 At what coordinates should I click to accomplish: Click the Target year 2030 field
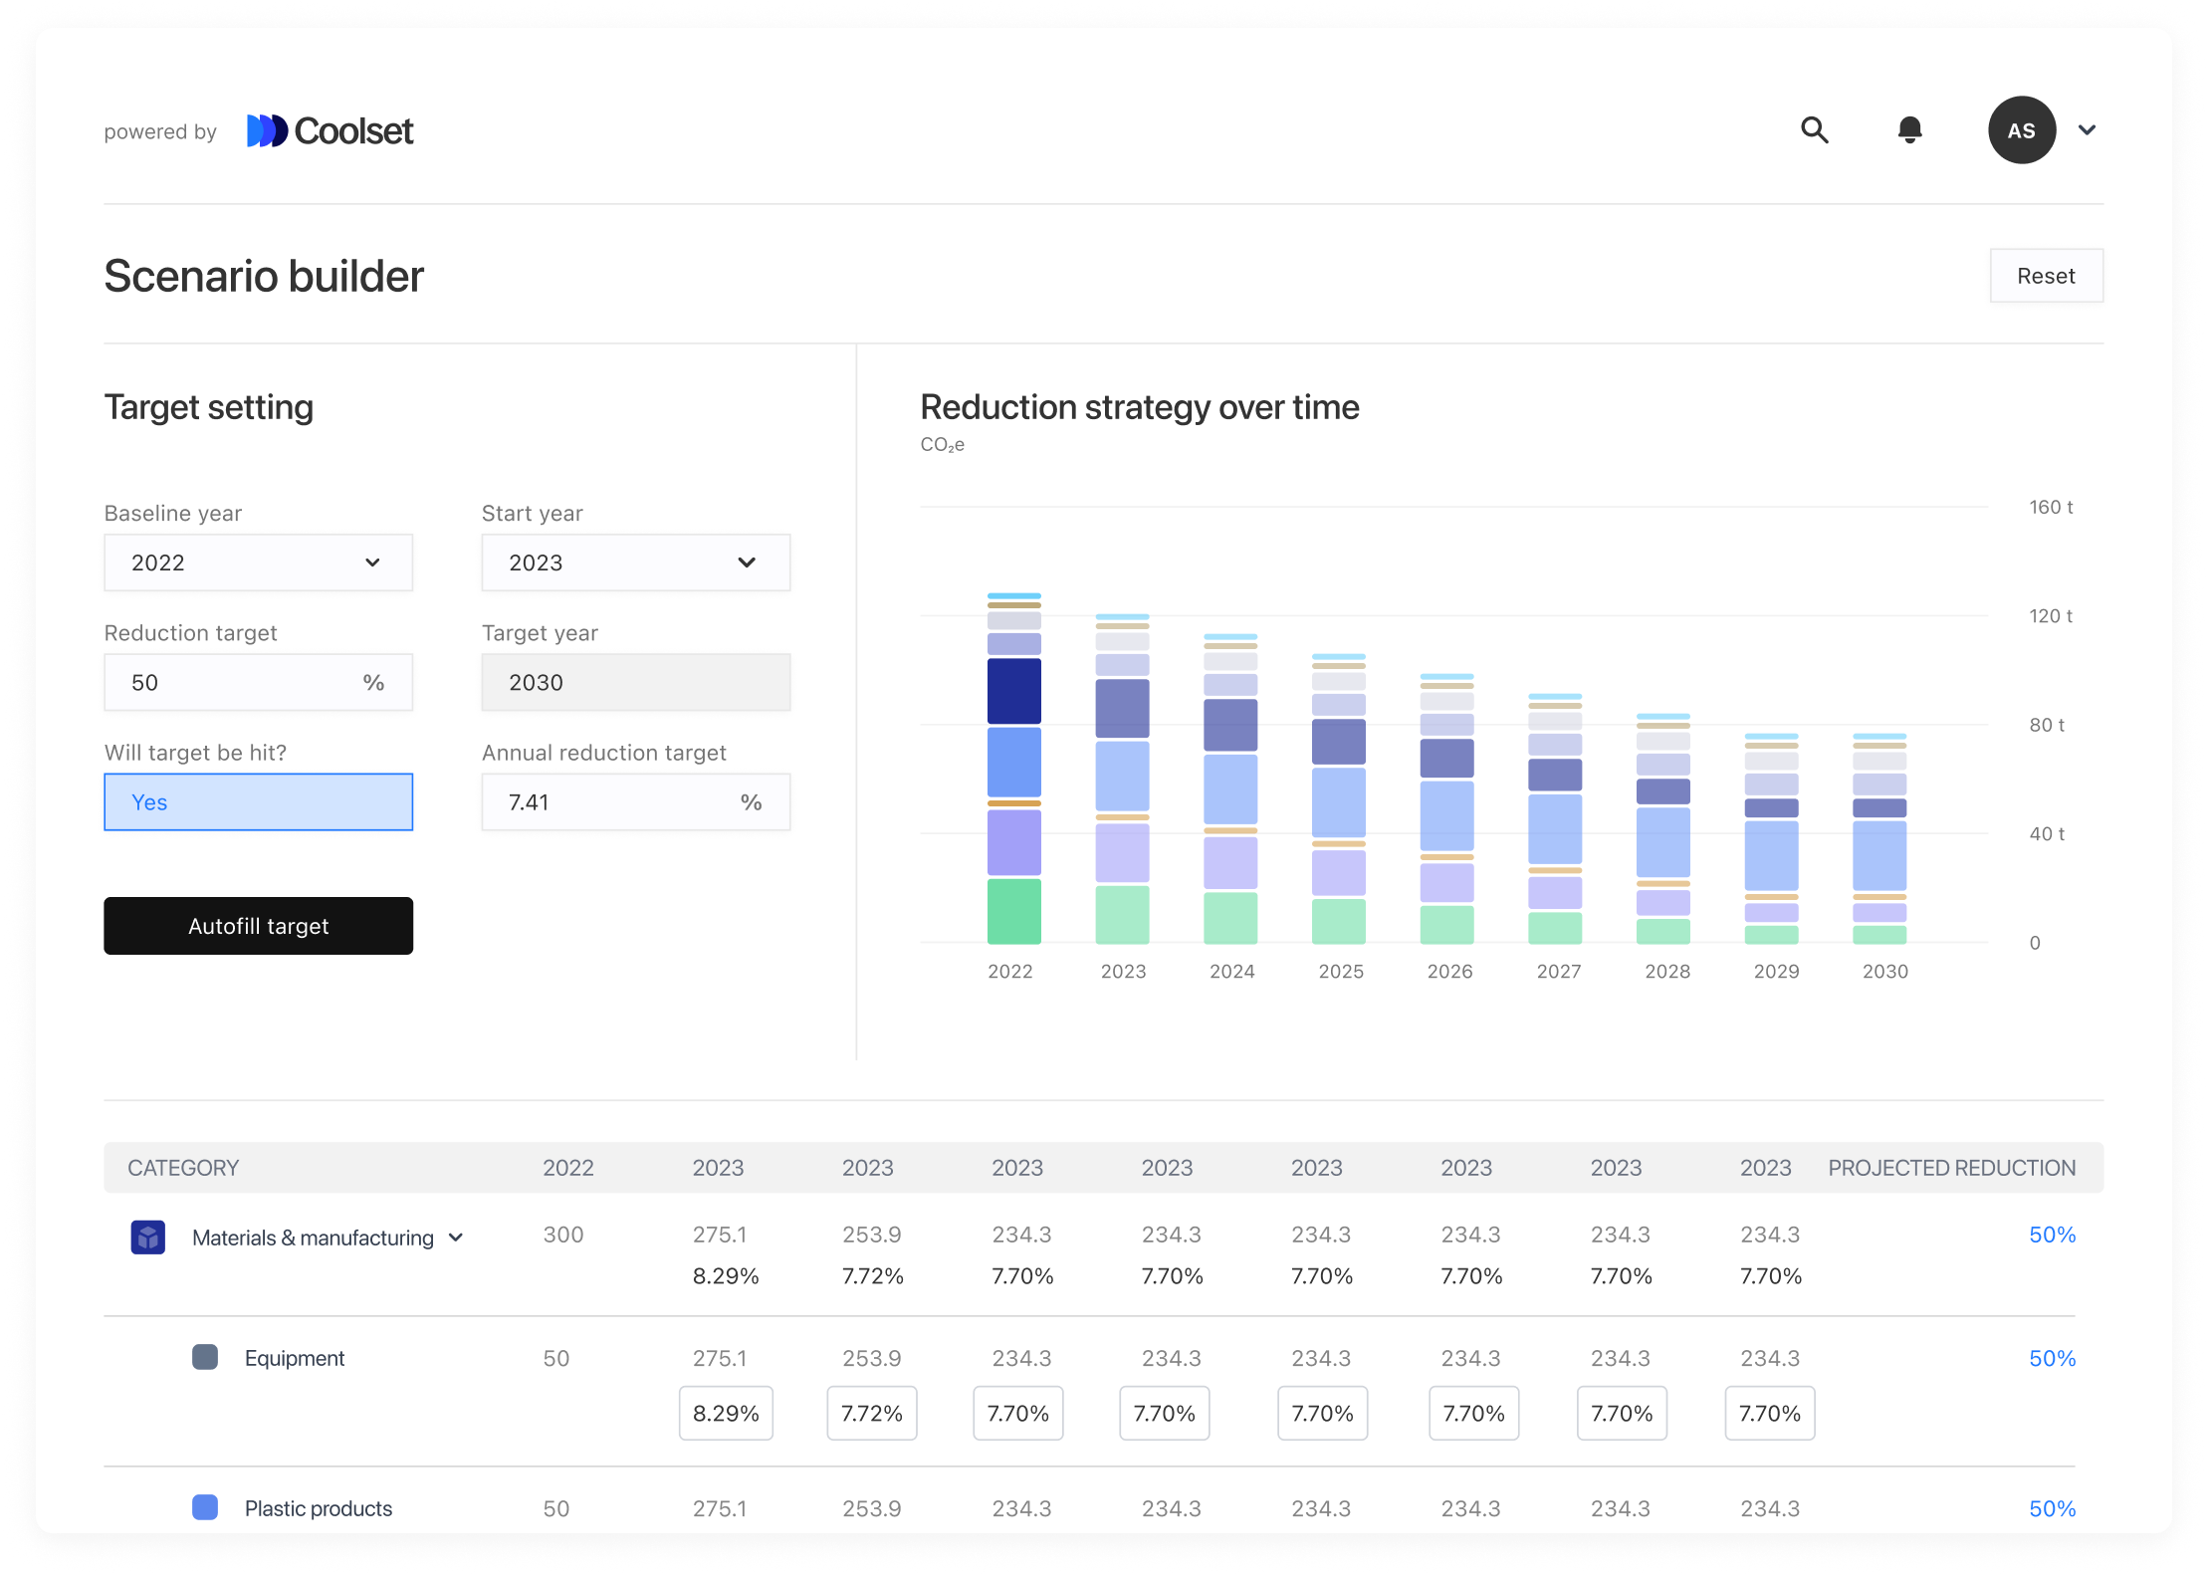tap(635, 683)
